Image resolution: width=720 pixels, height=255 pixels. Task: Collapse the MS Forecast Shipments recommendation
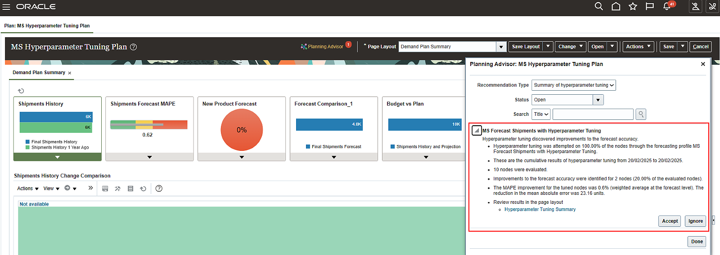(x=477, y=131)
